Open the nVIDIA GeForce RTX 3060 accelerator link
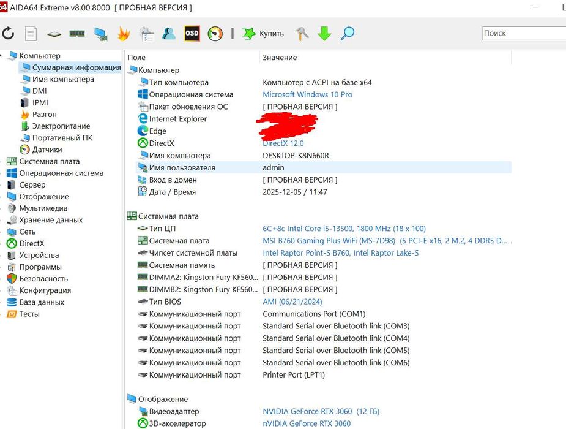The width and height of the screenshot is (566, 429). tap(307, 423)
